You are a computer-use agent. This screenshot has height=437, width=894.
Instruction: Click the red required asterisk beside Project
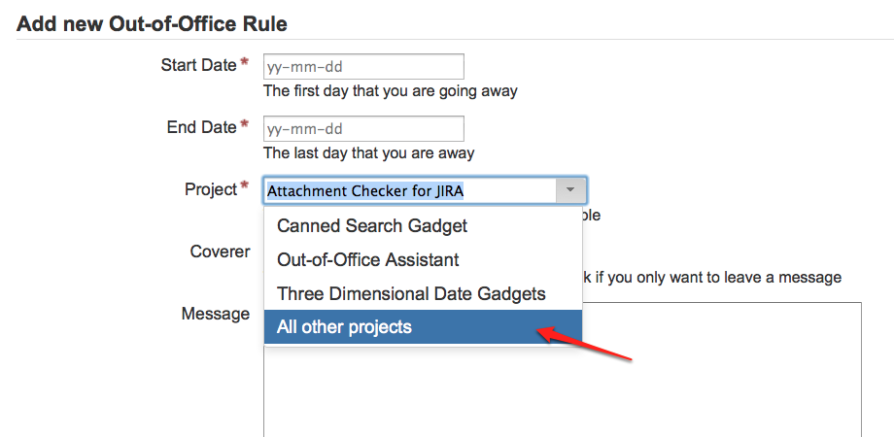click(245, 187)
